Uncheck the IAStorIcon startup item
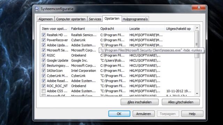223x125 pixels. pyautogui.click(x=44, y=70)
